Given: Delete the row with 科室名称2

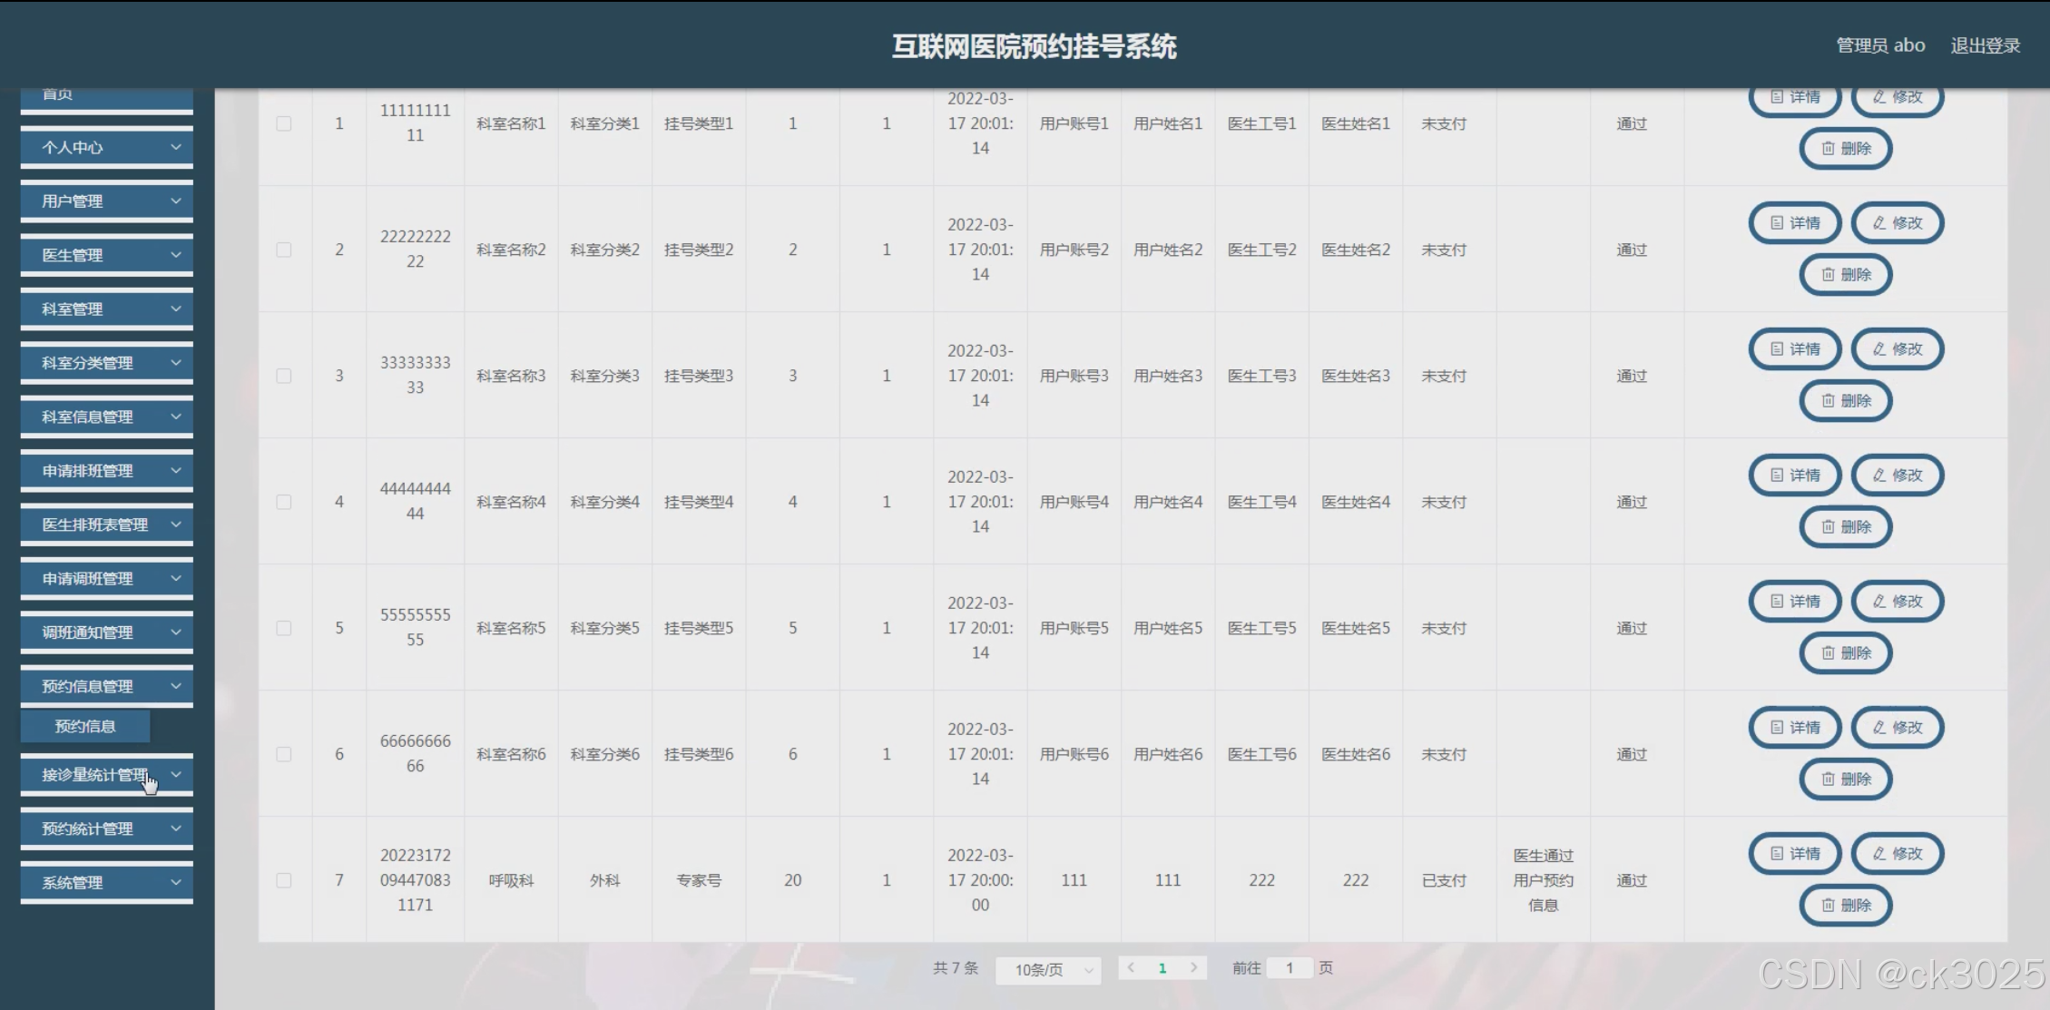Looking at the screenshot, I should pyautogui.click(x=1845, y=275).
